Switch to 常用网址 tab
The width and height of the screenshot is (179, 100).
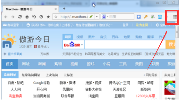click(x=10, y=75)
